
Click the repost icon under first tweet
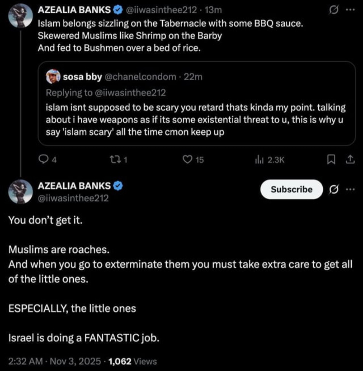point(115,160)
